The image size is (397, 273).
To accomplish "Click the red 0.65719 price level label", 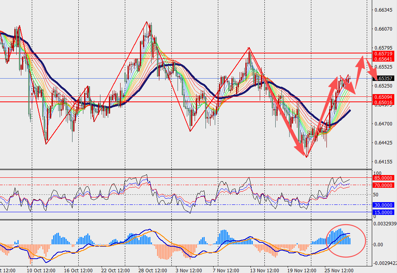I will (x=383, y=53).
